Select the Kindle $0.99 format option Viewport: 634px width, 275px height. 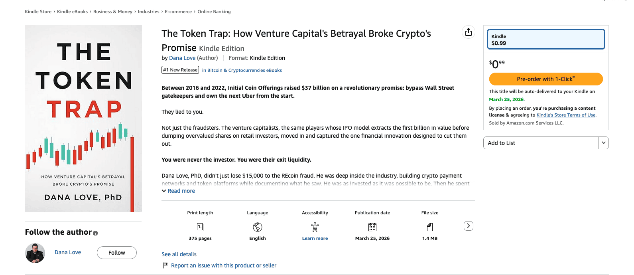[545, 39]
